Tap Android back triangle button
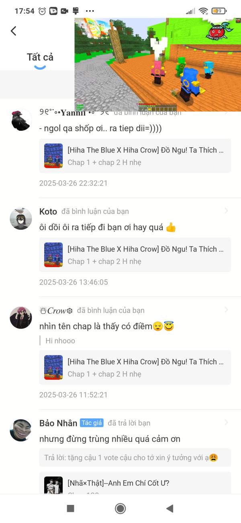 pyautogui.click(x=170, y=509)
